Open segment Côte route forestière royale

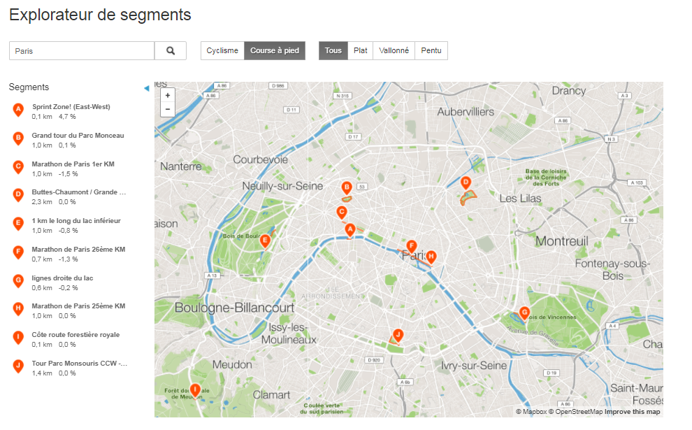pyautogui.click(x=75, y=335)
